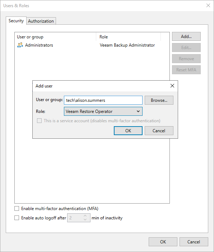
Task: Click the Add... button
Action: click(186, 37)
